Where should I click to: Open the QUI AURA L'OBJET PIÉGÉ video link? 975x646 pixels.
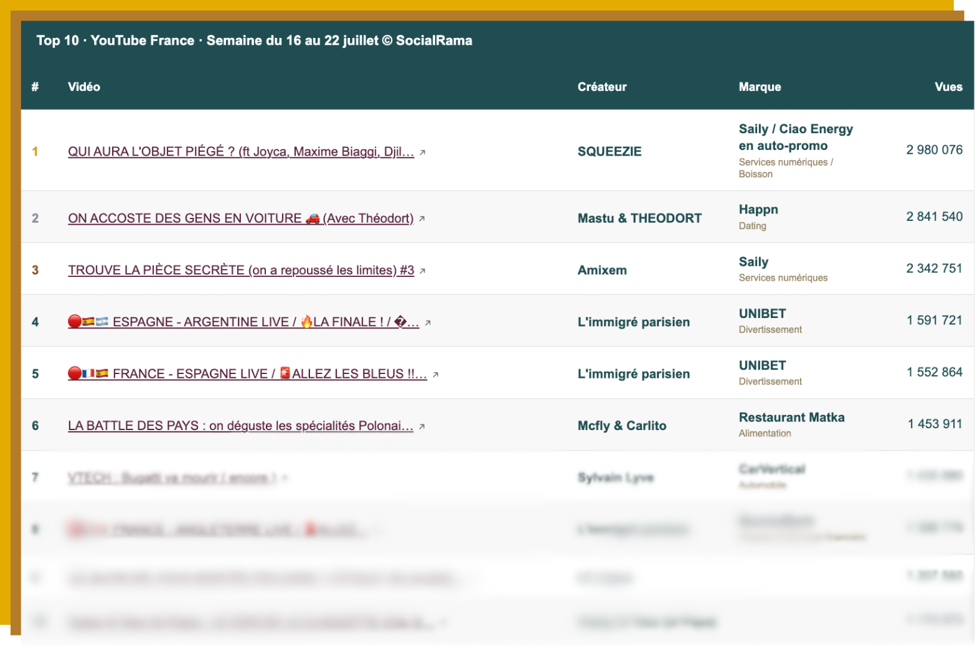(x=241, y=151)
